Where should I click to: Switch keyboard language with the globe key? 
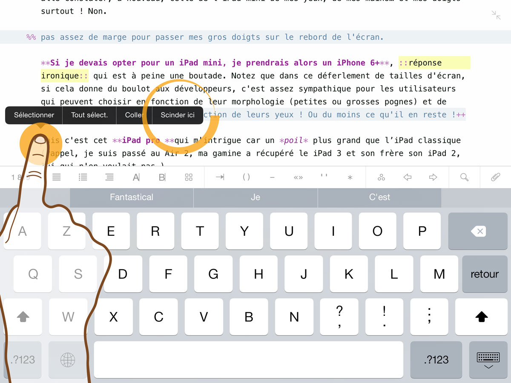[68, 360]
